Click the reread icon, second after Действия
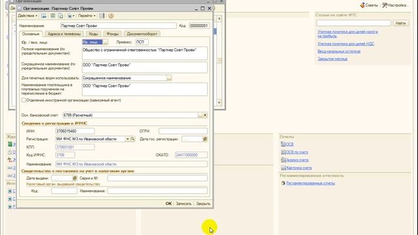This screenshot has width=418, height=235. [52, 16]
